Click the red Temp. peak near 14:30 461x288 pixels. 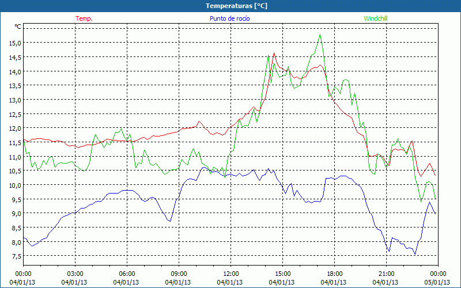click(x=274, y=53)
